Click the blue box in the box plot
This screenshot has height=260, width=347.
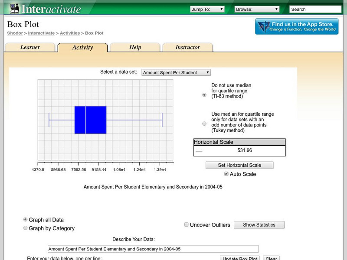(x=90, y=120)
